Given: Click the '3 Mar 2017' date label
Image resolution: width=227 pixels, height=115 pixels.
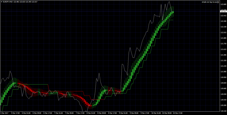Looking at the screenshot, I should [4, 113].
